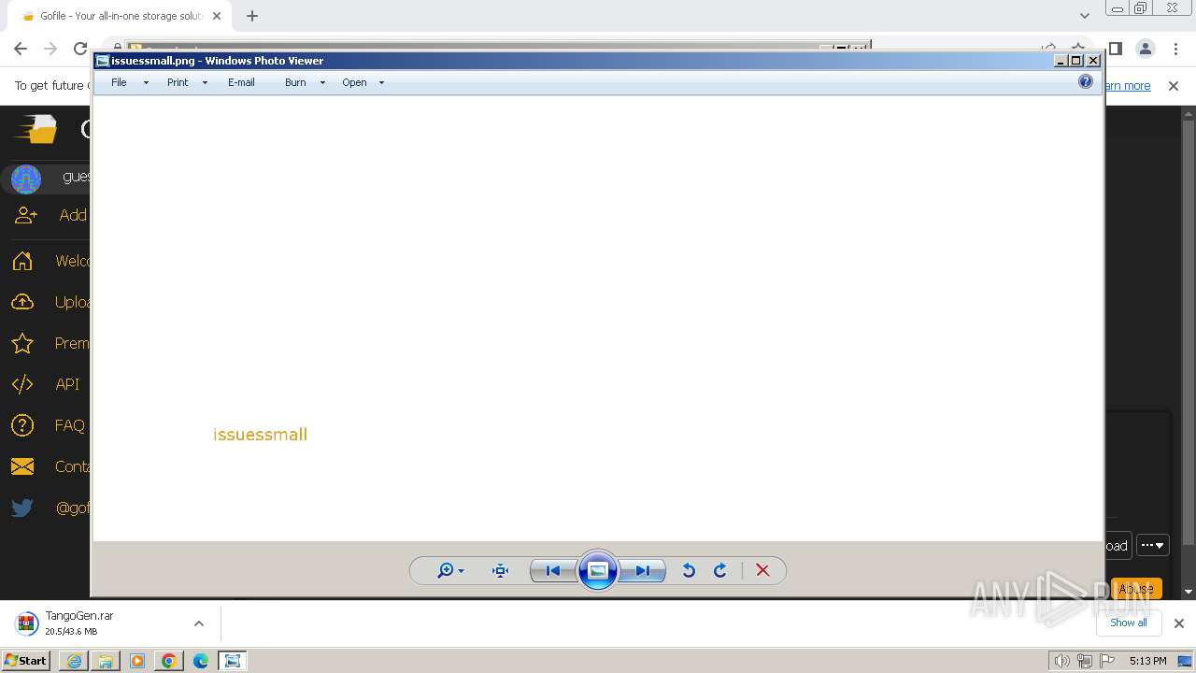Open the Upload cloud icon in sidebar

tap(22, 302)
